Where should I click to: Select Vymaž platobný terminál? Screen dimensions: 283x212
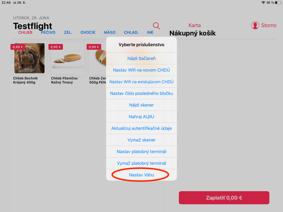click(141, 163)
